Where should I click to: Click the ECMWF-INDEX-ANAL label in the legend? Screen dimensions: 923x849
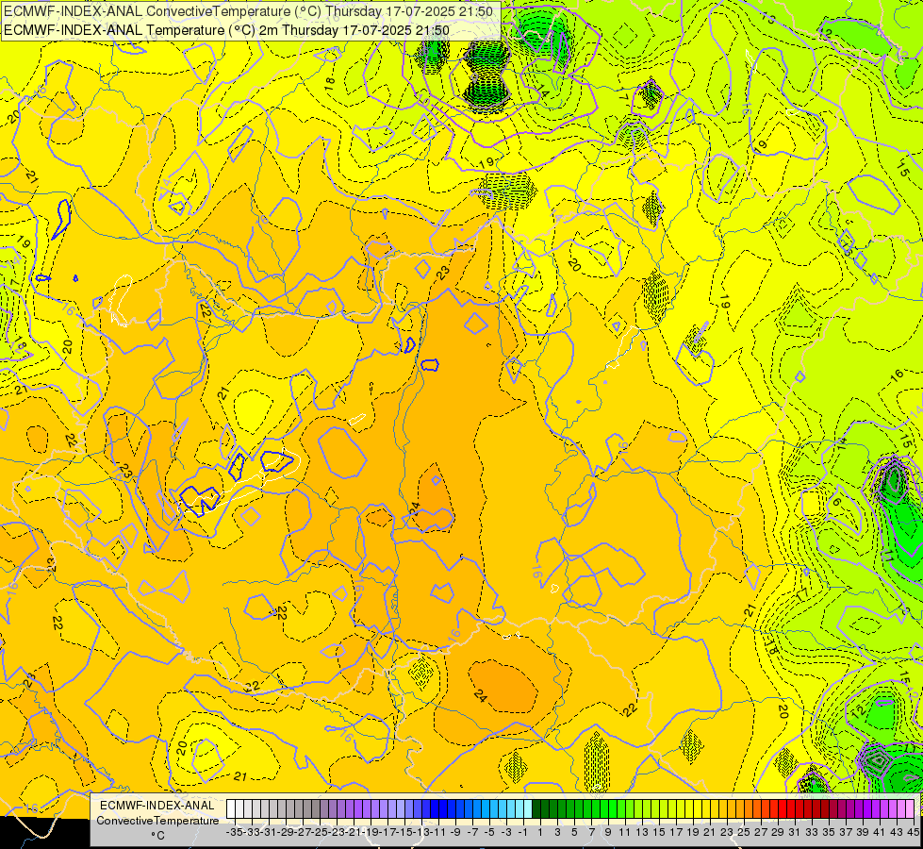(157, 806)
